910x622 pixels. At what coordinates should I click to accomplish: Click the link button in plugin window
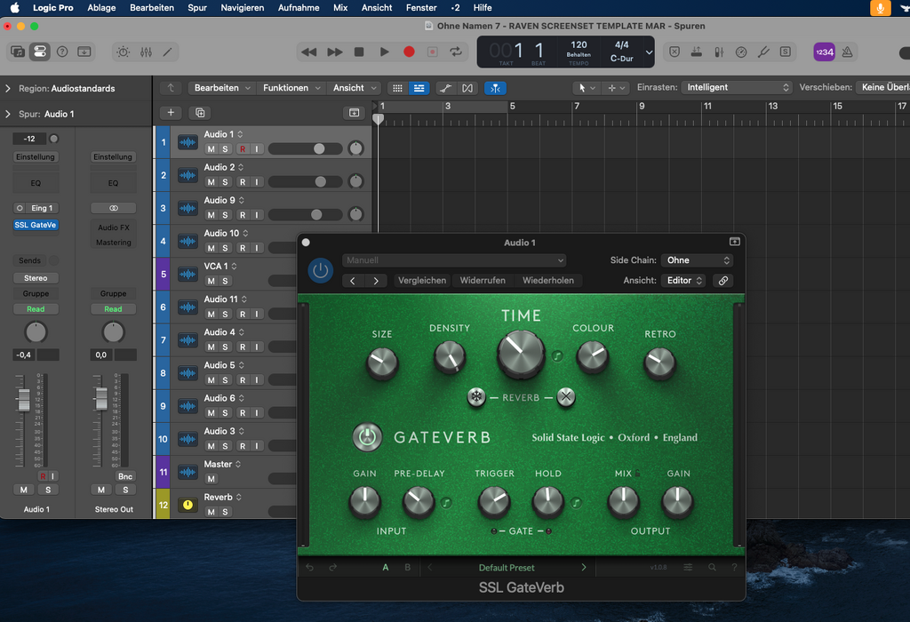(723, 280)
